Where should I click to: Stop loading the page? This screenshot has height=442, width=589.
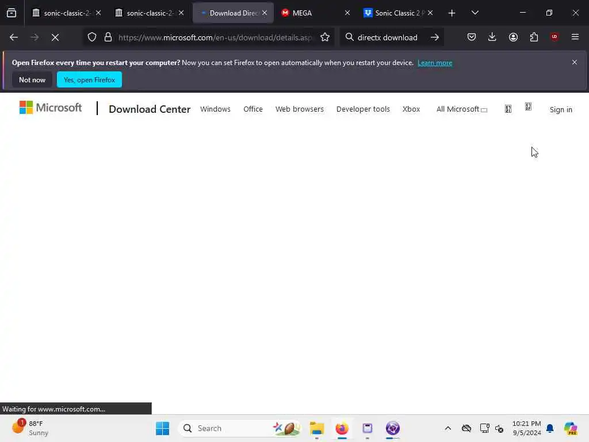click(x=55, y=37)
